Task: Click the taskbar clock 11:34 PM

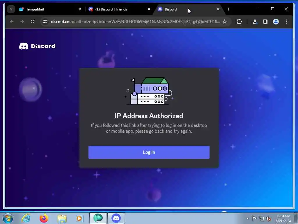Action: point(283,216)
